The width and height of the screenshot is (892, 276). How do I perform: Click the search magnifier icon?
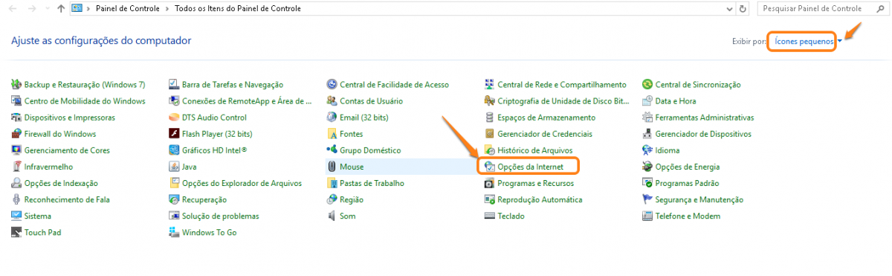879,9
